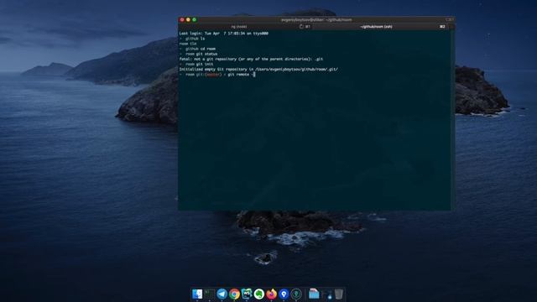Image resolution: width=537 pixels, height=302 pixels.
Task: Open the terminal app in the dock
Action: tap(210, 294)
